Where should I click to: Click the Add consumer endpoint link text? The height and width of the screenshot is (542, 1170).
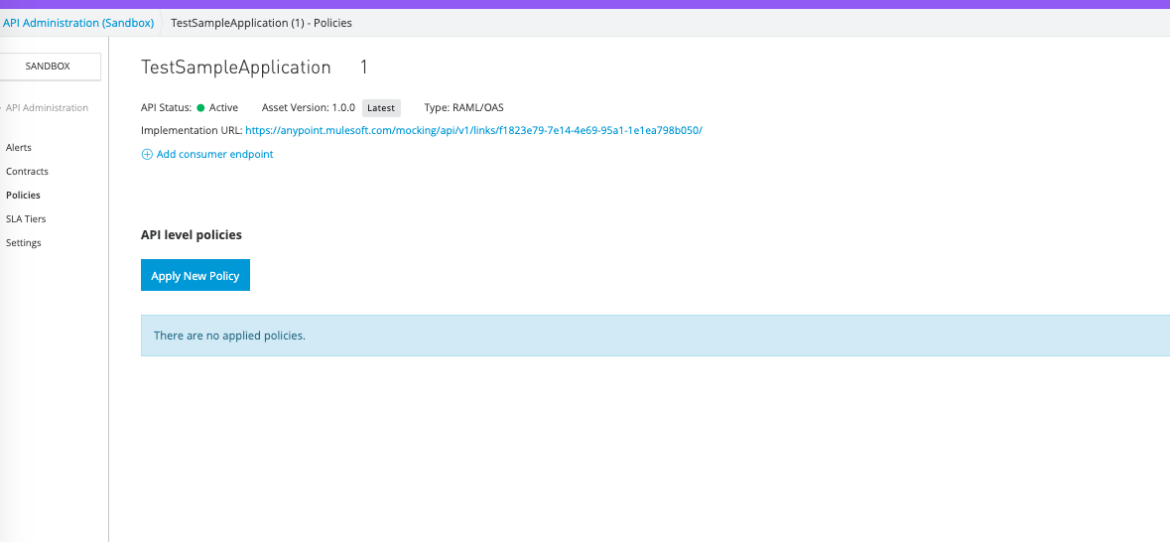point(214,155)
